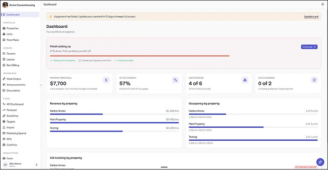Click the Documents folder icon in sidebar
Image resolution: width=328 pixels, height=170 pixels.
click(x=4, y=90)
